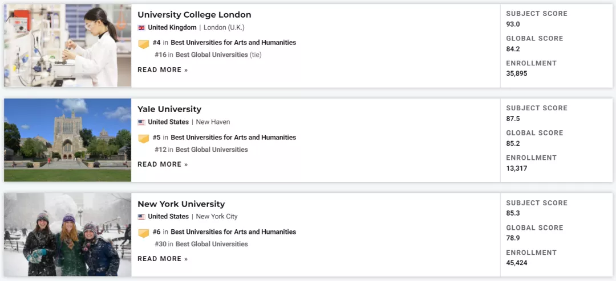Open the University College London title link
Screen dimensions: 616x281
click(194, 14)
